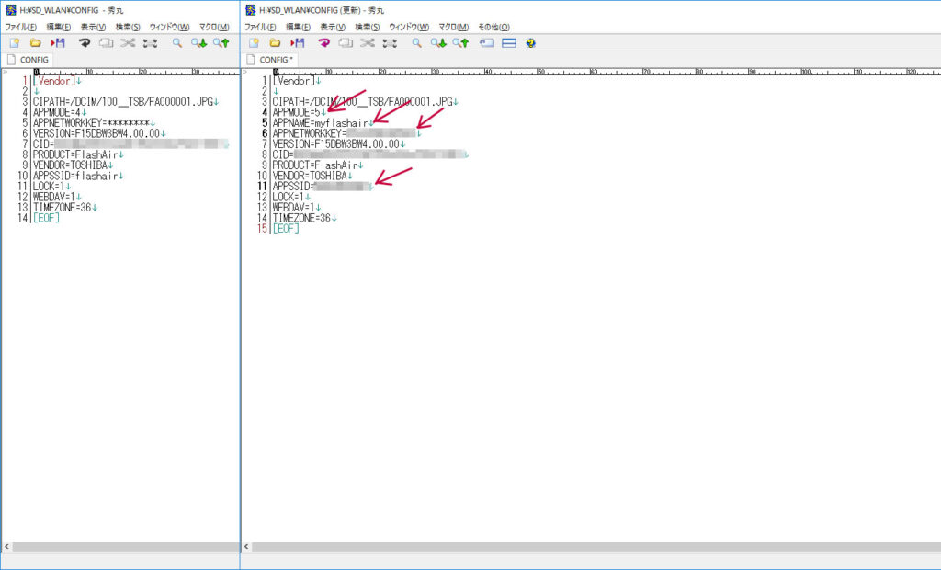The height and width of the screenshot is (570, 941).
Task: Select the modified 'CONFIG *' tab in the right window
Action: [270, 60]
